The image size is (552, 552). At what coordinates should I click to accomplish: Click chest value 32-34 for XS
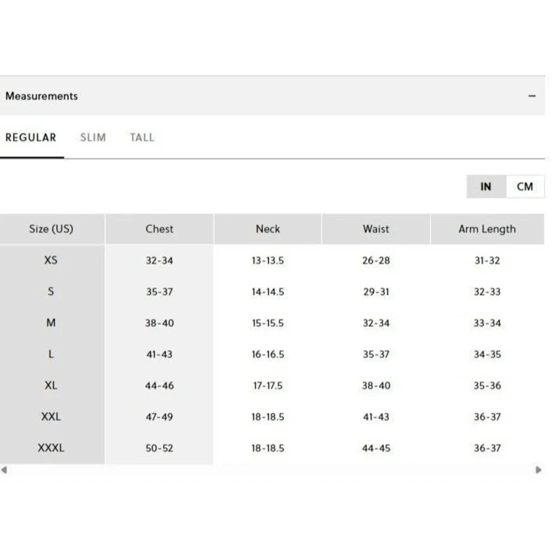coord(160,261)
